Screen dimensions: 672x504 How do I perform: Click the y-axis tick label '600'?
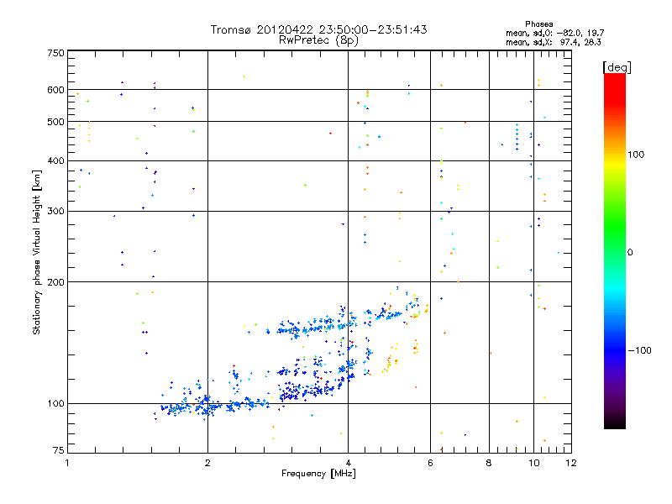55,90
